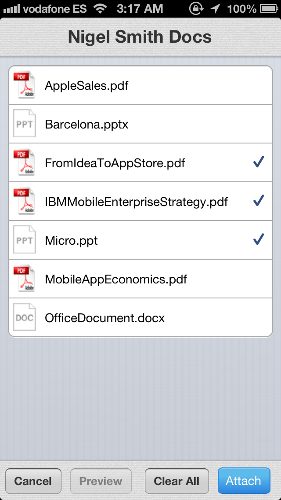Tap the PDF icon for FromIdeaToAppStore.pdf
The height and width of the screenshot is (500, 281).
pos(24,163)
